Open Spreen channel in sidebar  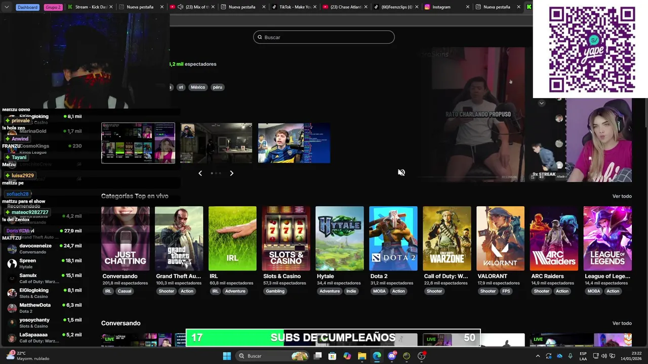[45, 263]
